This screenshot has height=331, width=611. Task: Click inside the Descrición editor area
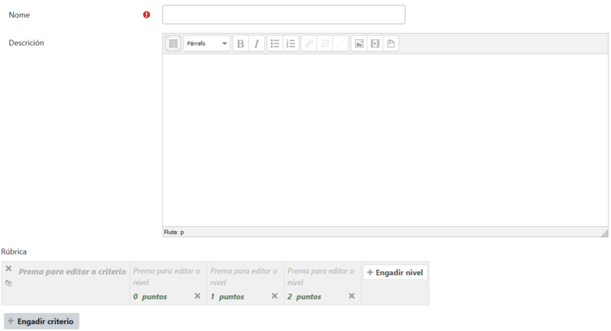pyautogui.click(x=385, y=141)
